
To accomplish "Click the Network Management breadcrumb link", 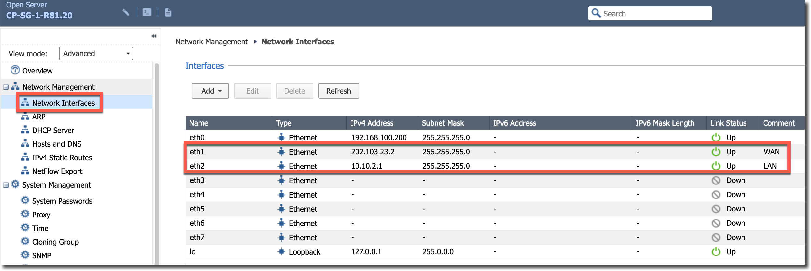I will (x=212, y=42).
